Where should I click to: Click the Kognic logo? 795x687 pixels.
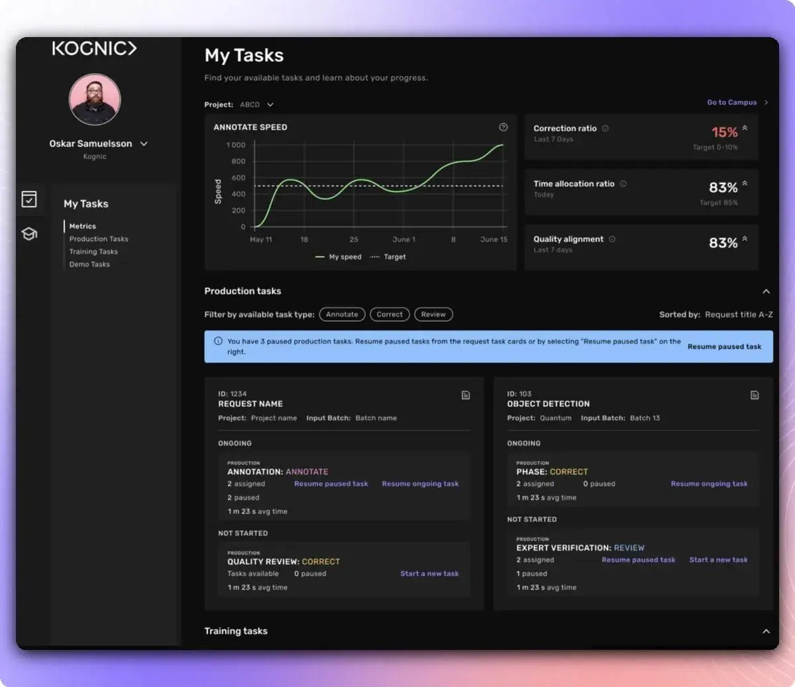[x=95, y=48]
